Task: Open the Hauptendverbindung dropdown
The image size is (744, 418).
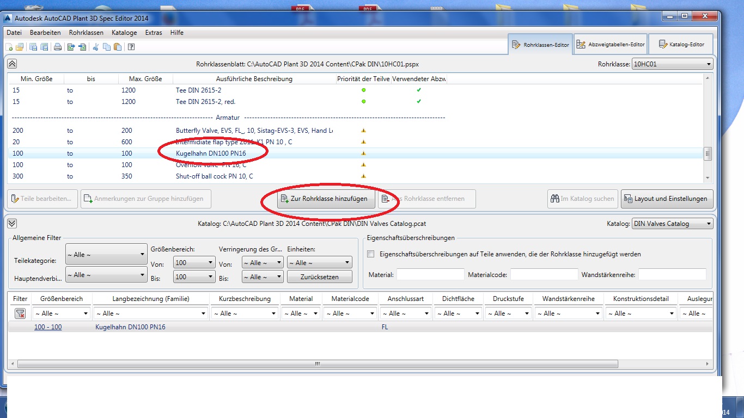Action: 106,275
